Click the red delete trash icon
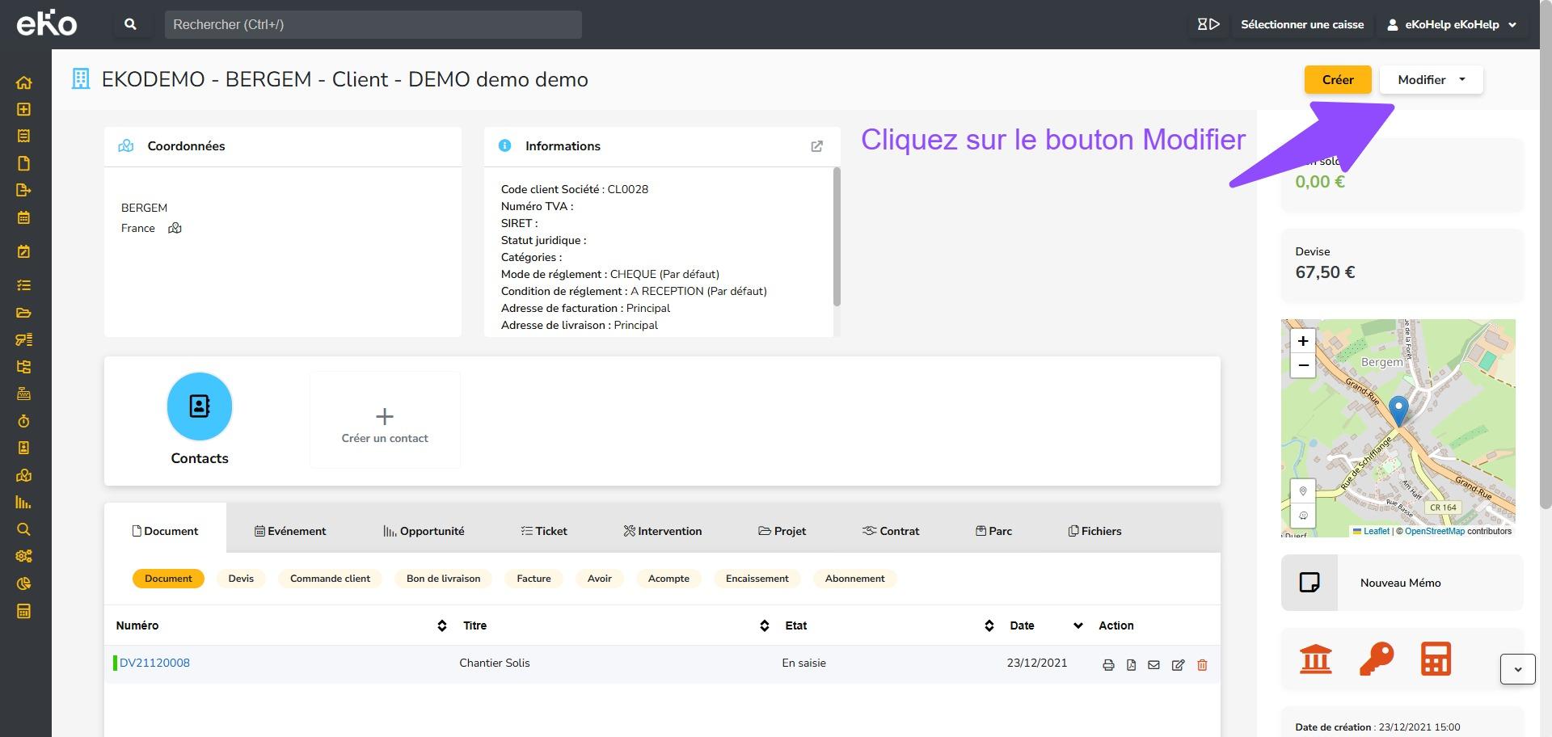This screenshot has height=737, width=1552. (1202, 665)
